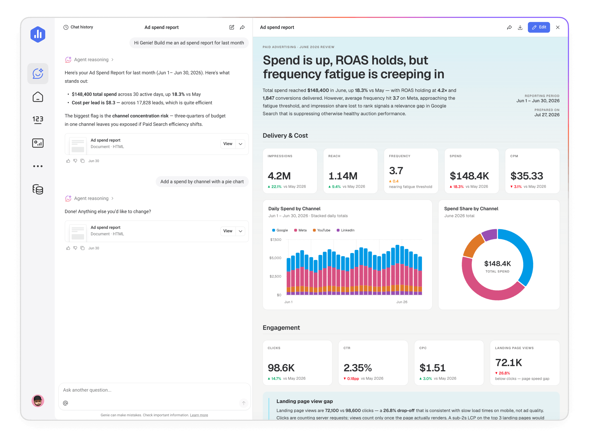Click 'Hi Genie! Build me' user message
The image size is (590, 446).
coord(189,43)
